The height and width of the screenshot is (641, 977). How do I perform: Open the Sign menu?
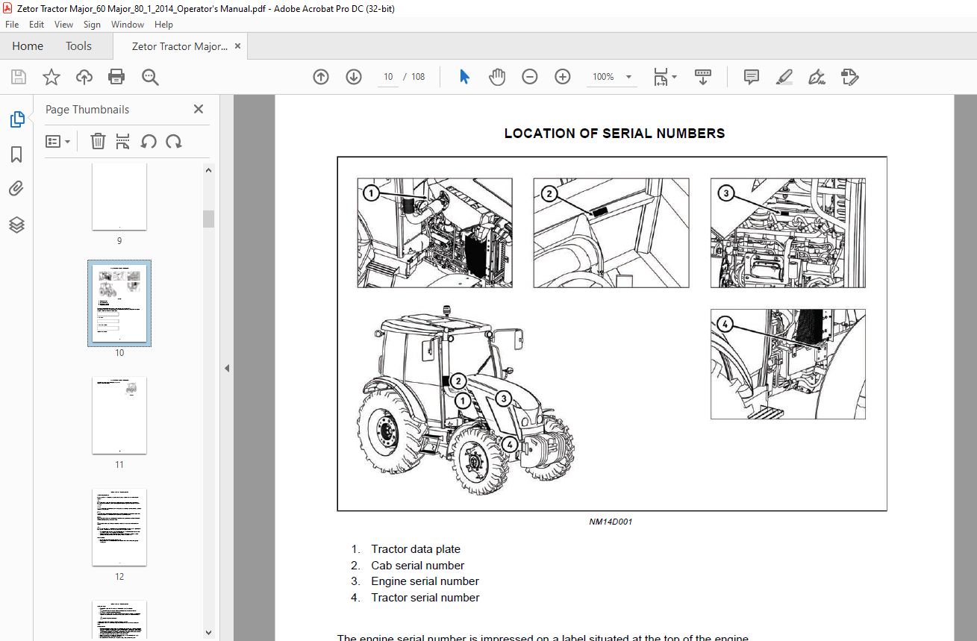pos(93,25)
